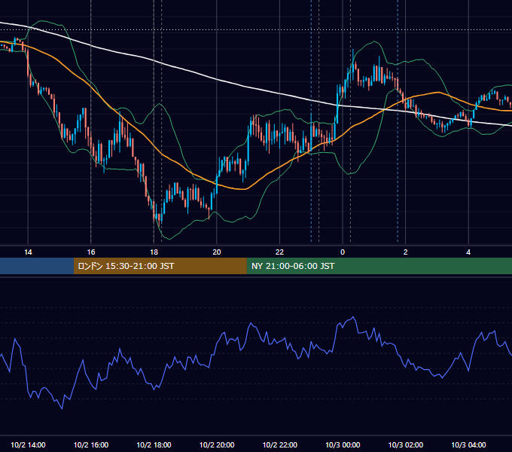This screenshot has height=452, width=512.
Task: Click the London 15:30-21:00 JST session bar
Action: point(160,266)
